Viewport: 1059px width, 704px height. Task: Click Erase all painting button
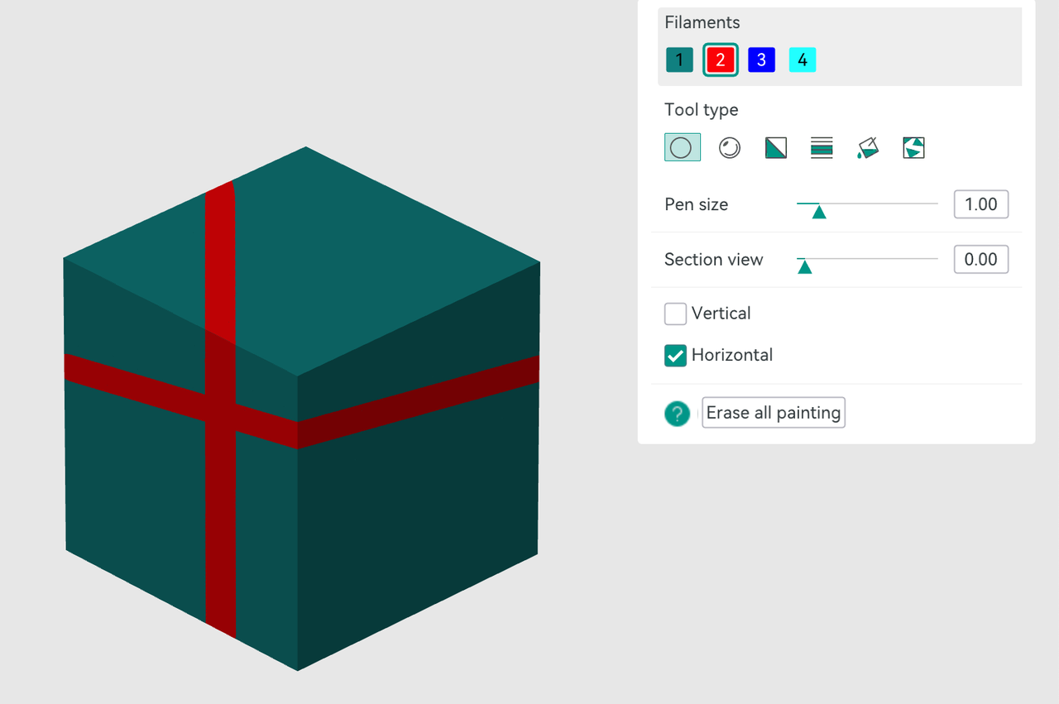[x=774, y=412]
